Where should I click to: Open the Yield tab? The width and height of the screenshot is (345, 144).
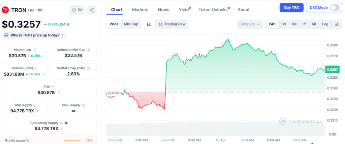tap(184, 10)
